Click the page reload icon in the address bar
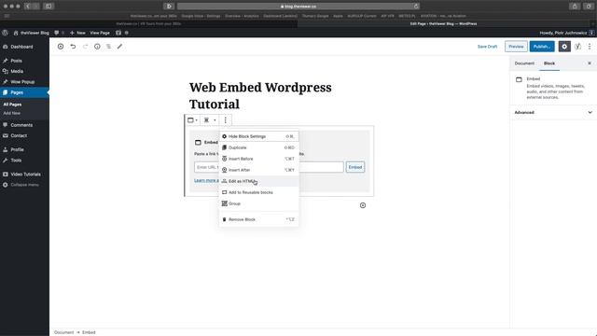 pos(416,7)
